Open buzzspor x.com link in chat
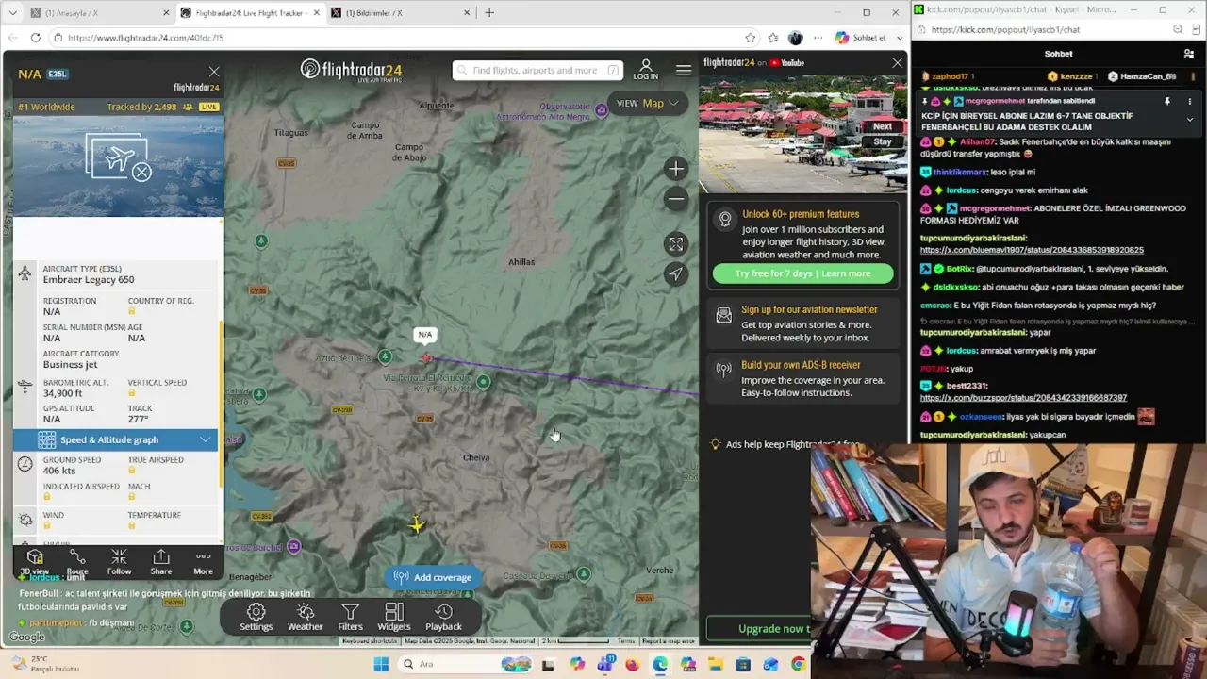The width and height of the screenshot is (1207, 679). (x=1023, y=398)
